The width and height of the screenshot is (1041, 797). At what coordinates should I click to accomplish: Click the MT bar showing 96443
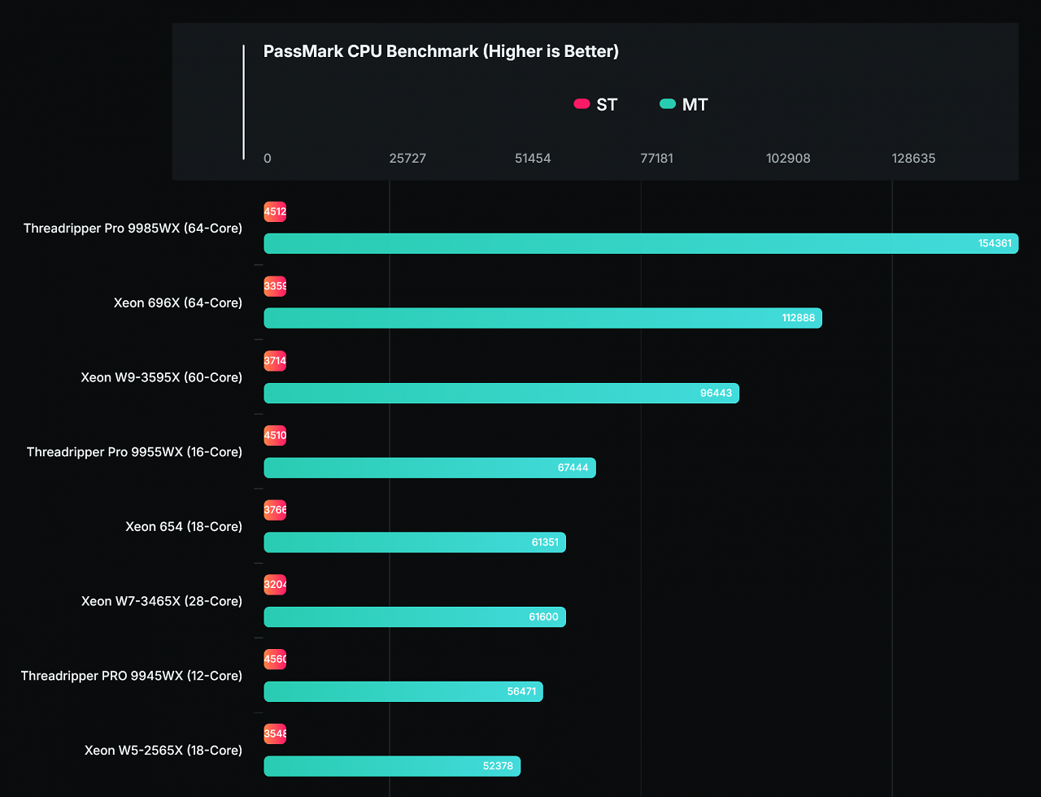click(501, 393)
